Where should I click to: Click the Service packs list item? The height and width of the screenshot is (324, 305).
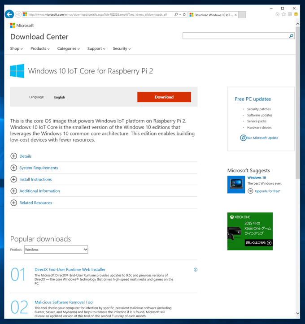pyautogui.click(x=257, y=121)
